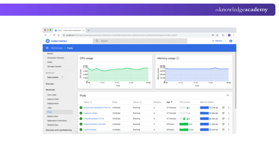The height and width of the screenshot is (147, 279).
Task: Click the Kubernetes logo icon
Action: pos(48,41)
